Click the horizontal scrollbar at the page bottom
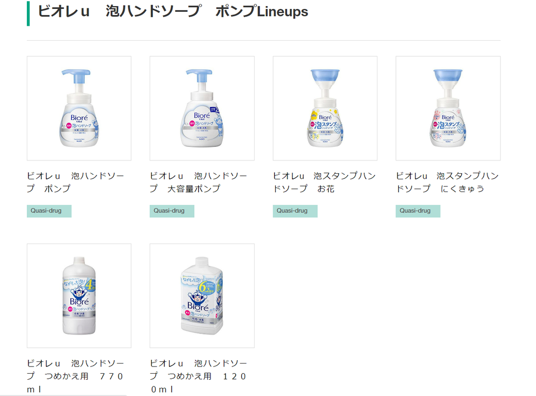536x396 pixels. (63, 395)
